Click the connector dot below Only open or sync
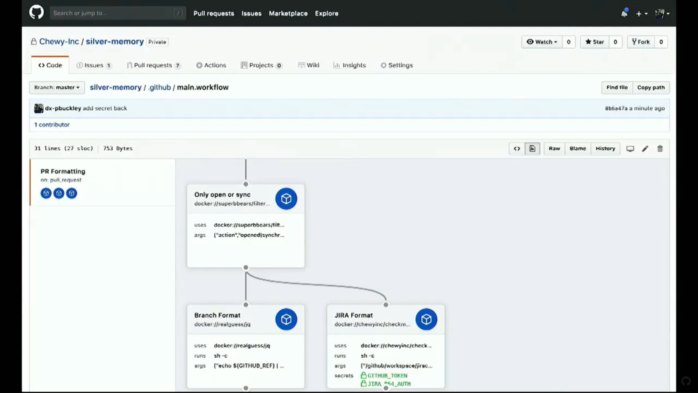This screenshot has width=698, height=393. click(x=246, y=268)
